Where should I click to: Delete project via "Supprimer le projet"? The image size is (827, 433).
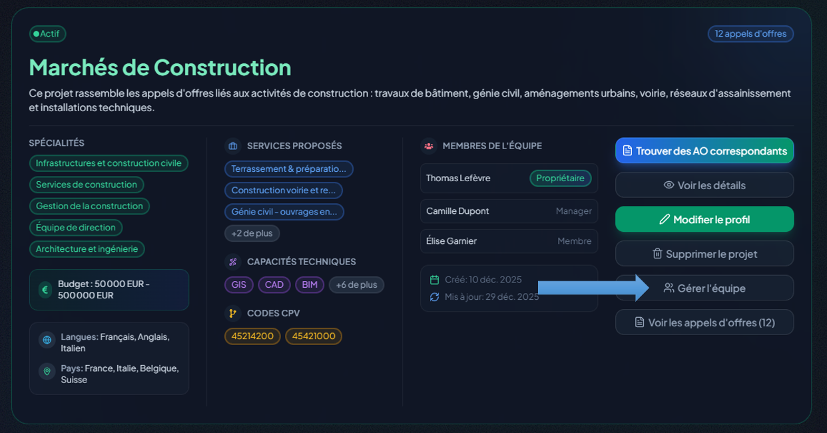click(x=704, y=254)
